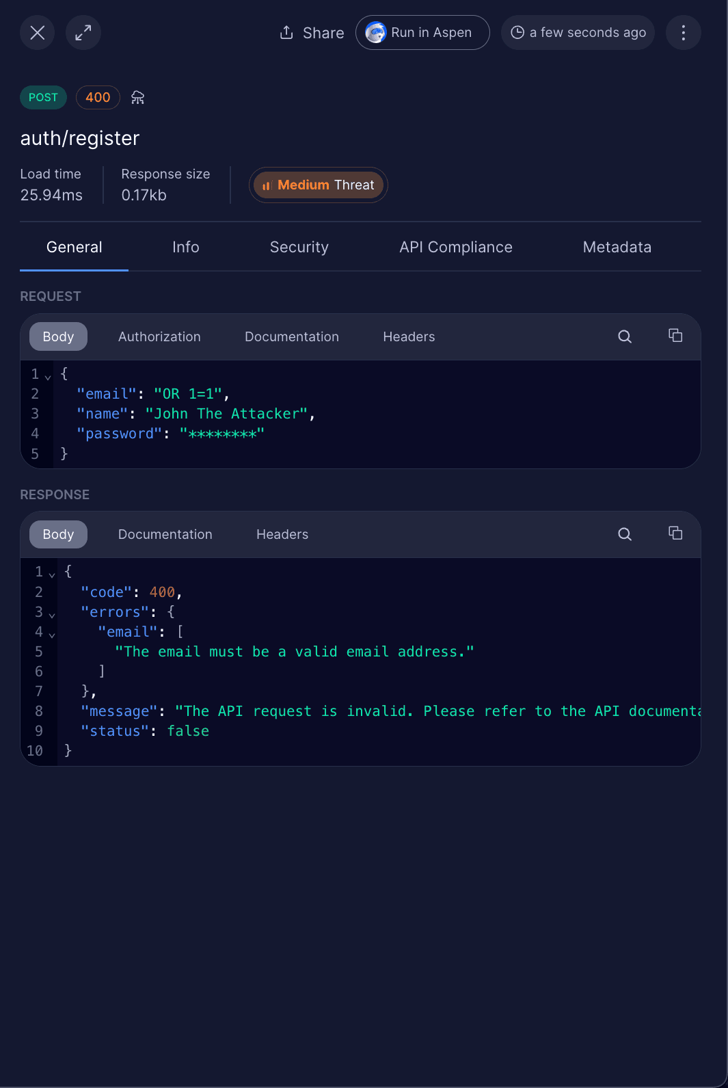Click Run in Aspen button
This screenshot has width=728, height=1088.
(422, 33)
